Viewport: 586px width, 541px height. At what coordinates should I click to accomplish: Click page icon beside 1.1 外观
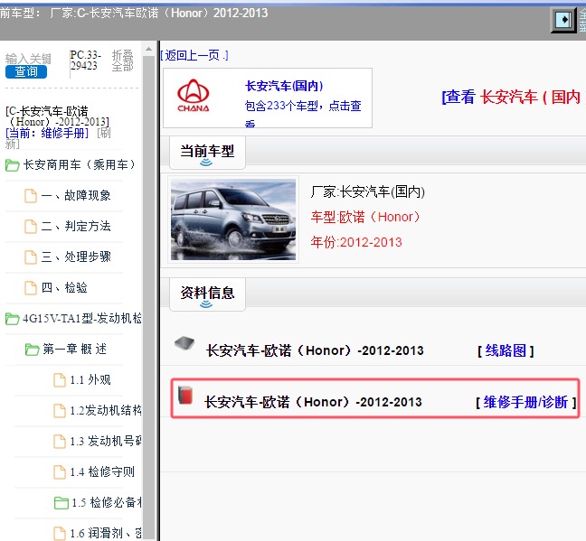(x=60, y=380)
